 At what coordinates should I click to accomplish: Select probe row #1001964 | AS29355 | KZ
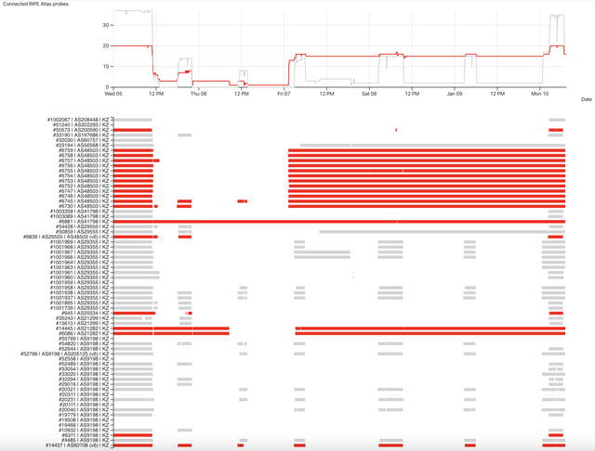pyautogui.click(x=79, y=262)
